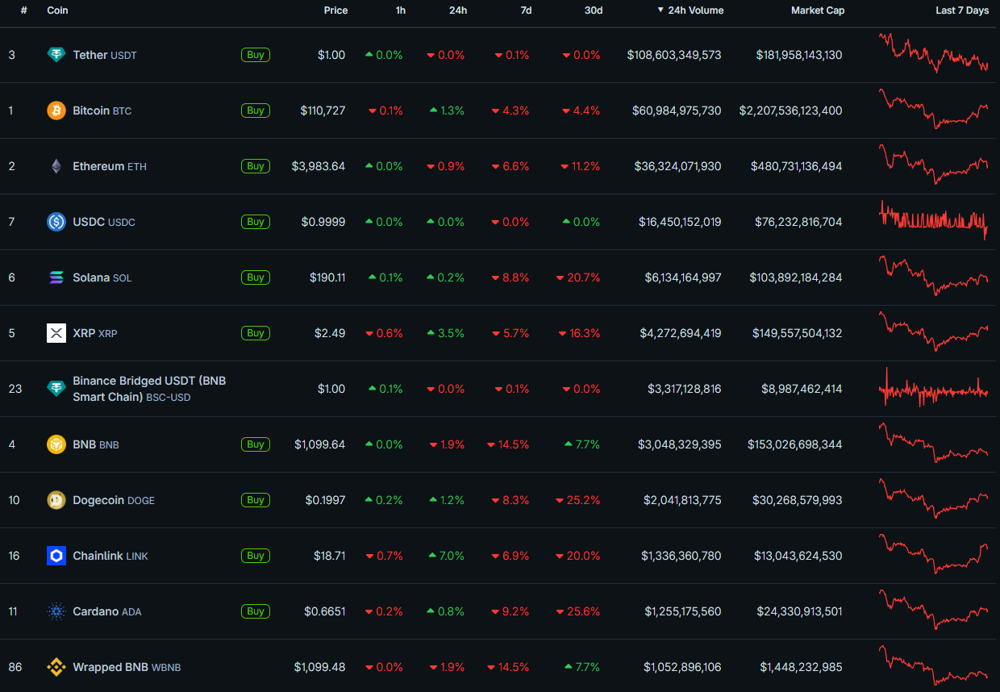
Task: Click Bitcoin's market cap $2,207,536,123,400
Action: [x=790, y=110]
